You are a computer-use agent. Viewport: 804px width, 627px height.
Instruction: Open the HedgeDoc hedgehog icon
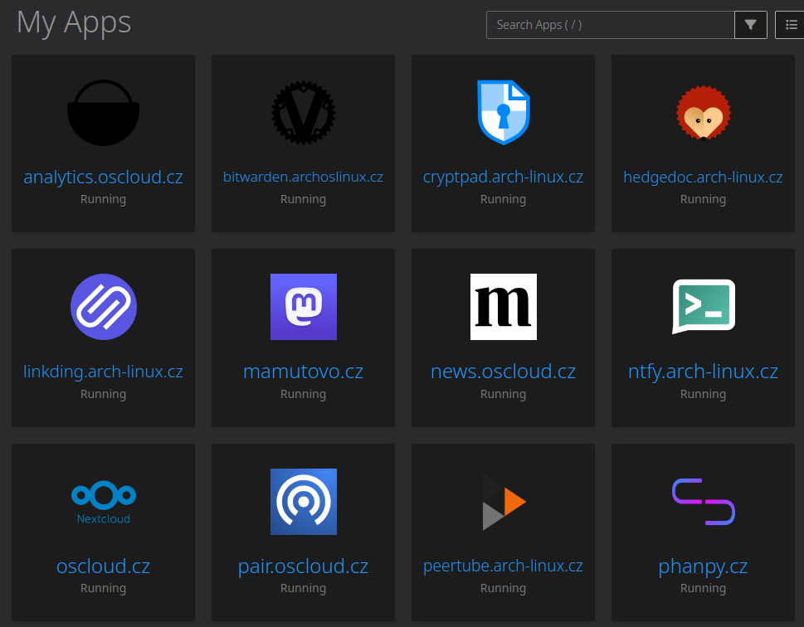point(703,113)
